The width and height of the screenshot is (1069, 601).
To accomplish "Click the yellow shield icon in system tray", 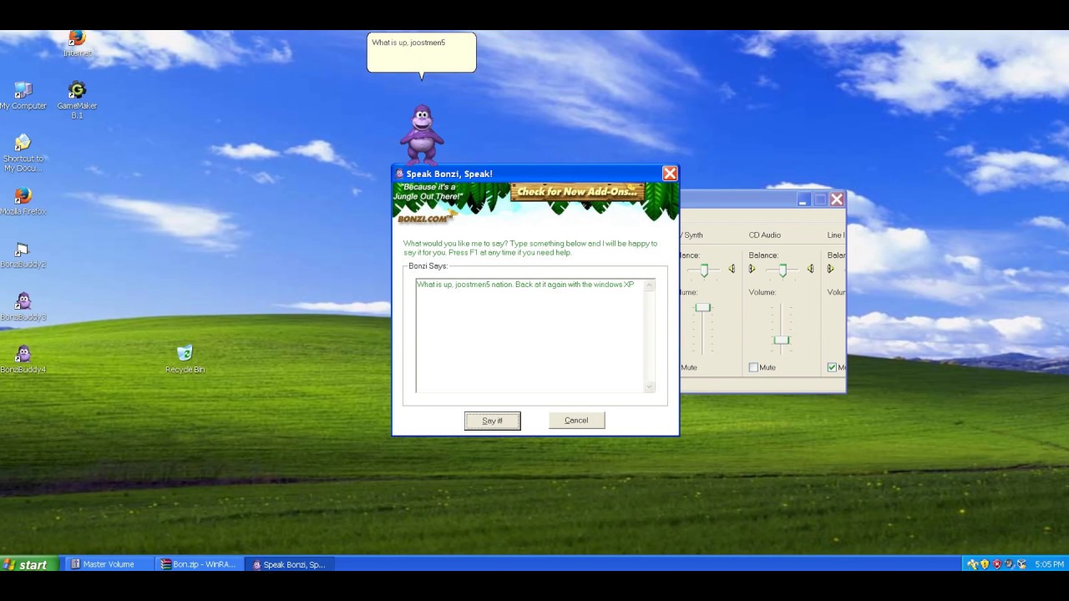I will click(x=985, y=564).
